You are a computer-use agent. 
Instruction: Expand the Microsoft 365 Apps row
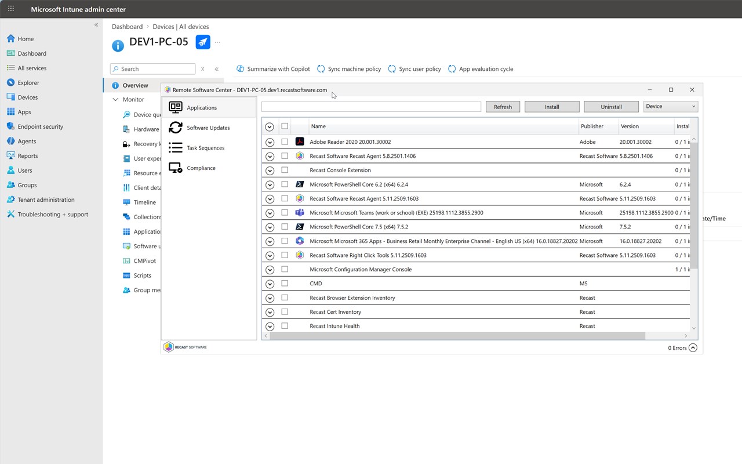(x=270, y=241)
